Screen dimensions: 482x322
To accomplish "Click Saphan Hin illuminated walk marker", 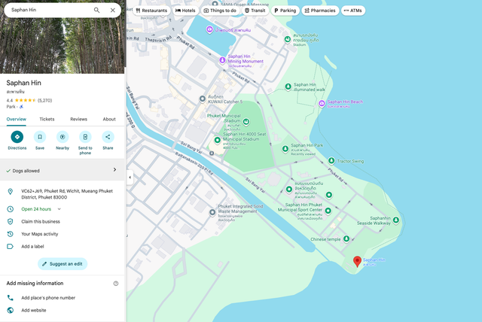I will (288, 87).
